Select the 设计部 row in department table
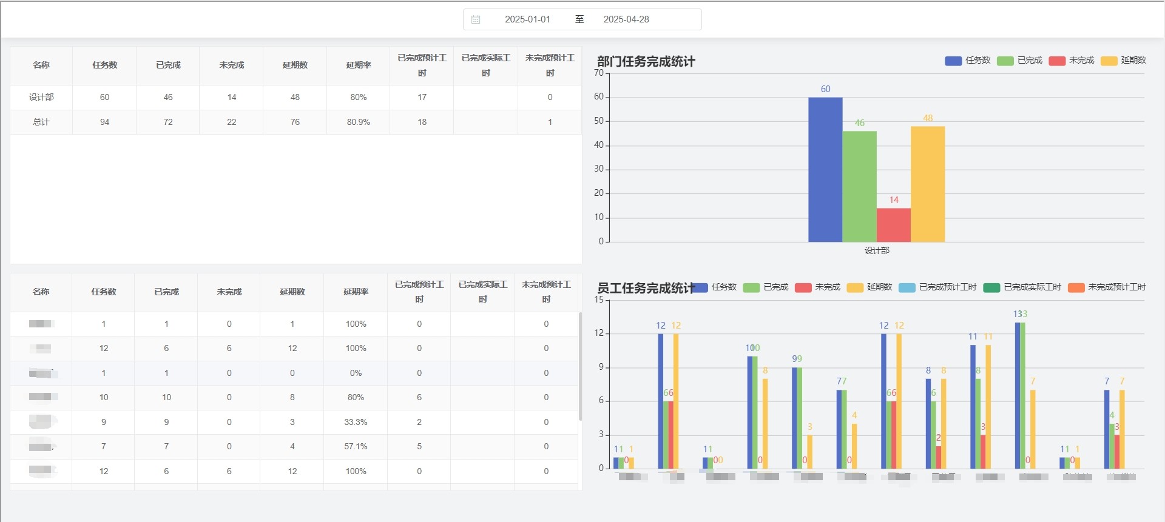The image size is (1165, 522). [295, 97]
